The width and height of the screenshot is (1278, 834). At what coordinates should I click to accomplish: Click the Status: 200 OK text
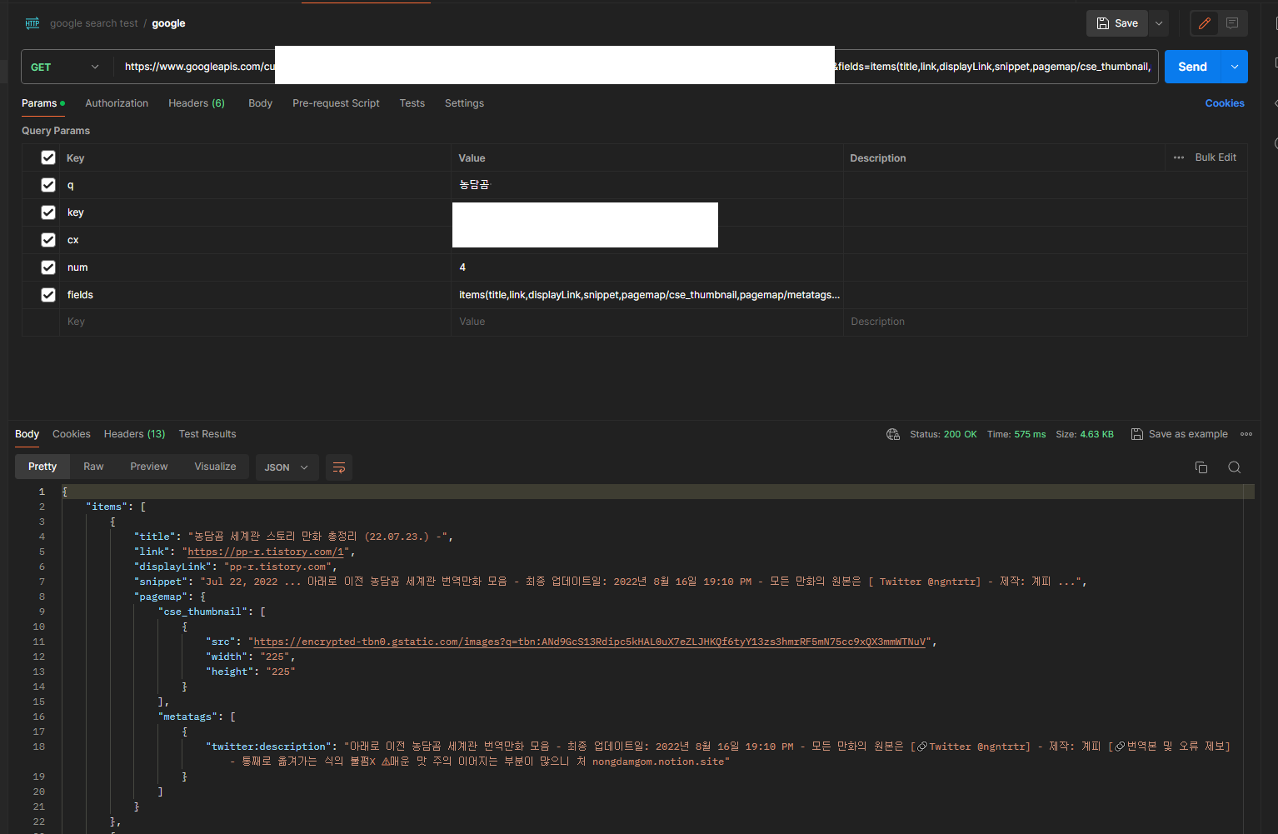tap(943, 434)
